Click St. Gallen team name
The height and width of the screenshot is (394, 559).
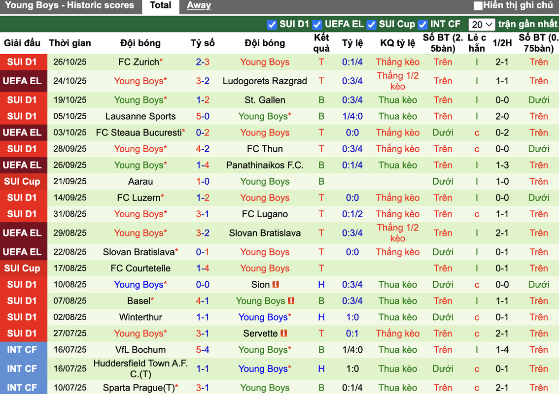tap(265, 100)
